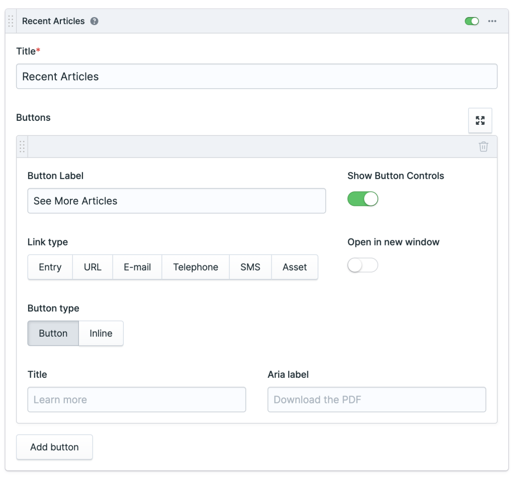Click the Add button control
Image resolution: width=515 pixels, height=480 pixels.
(x=54, y=447)
